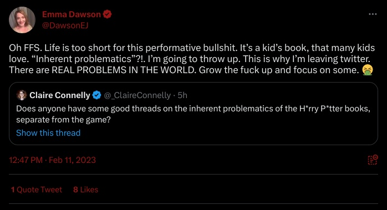Image resolution: width=387 pixels, height=210 pixels.
Task: Open the @DawsonEJ handle link
Action: pyautogui.click(x=65, y=25)
